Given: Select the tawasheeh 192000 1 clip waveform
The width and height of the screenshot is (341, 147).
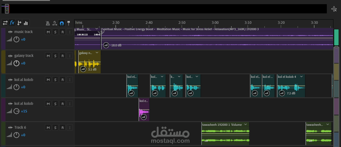Looking at the screenshot, I should tap(225, 136).
